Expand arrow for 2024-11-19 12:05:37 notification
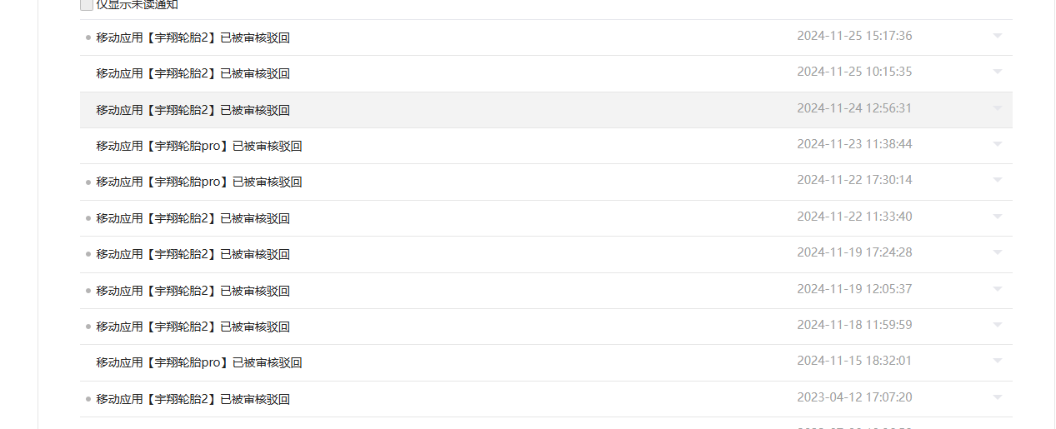 click(998, 289)
